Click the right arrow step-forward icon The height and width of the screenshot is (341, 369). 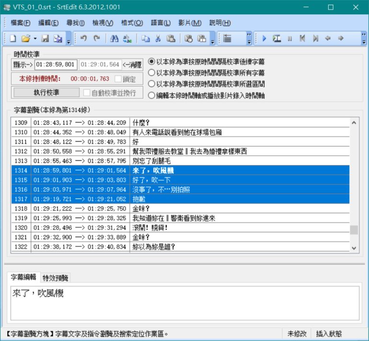tap(341, 38)
